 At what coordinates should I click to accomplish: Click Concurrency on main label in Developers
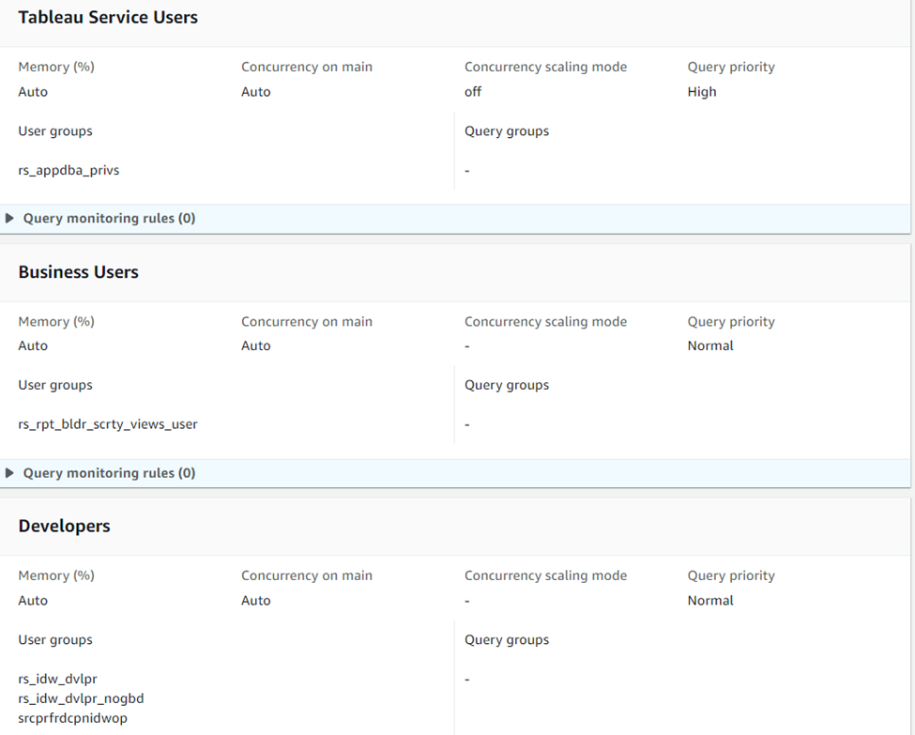tap(307, 575)
